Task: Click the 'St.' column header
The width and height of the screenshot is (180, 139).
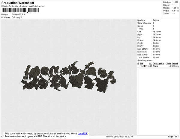Action: [x=150, y=64]
